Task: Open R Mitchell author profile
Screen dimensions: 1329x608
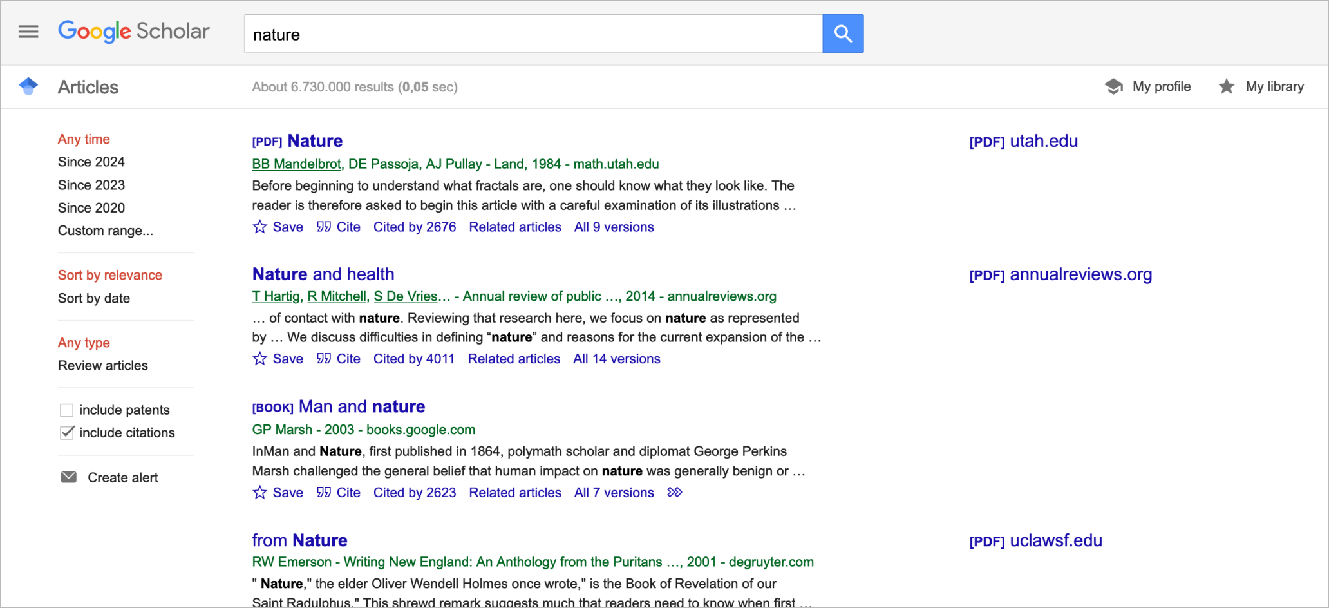Action: (337, 296)
